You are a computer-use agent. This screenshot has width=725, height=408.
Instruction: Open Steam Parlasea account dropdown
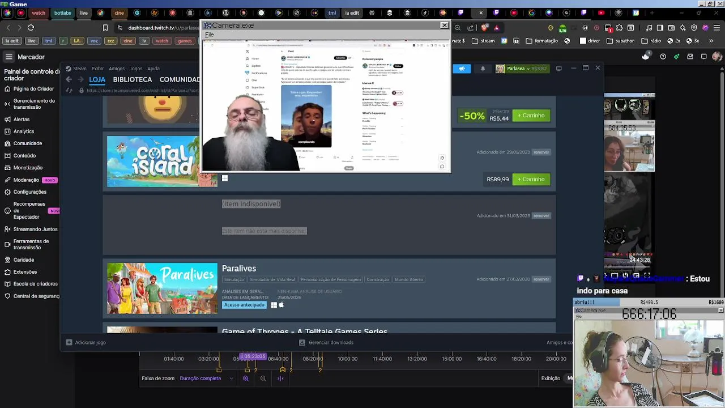pos(521,69)
